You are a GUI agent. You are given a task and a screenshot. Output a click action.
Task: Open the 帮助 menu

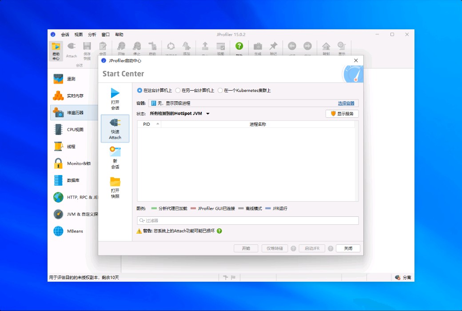click(119, 35)
